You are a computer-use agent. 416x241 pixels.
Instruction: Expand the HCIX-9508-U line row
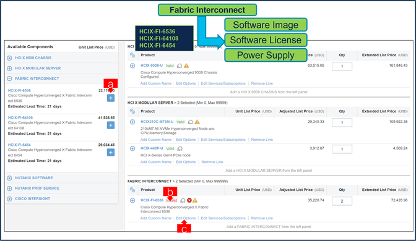pyautogui.click(x=132, y=66)
